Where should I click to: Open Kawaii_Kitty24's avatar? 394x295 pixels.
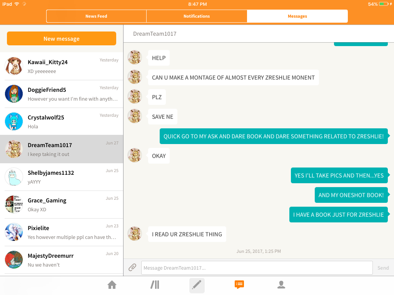(x=14, y=66)
